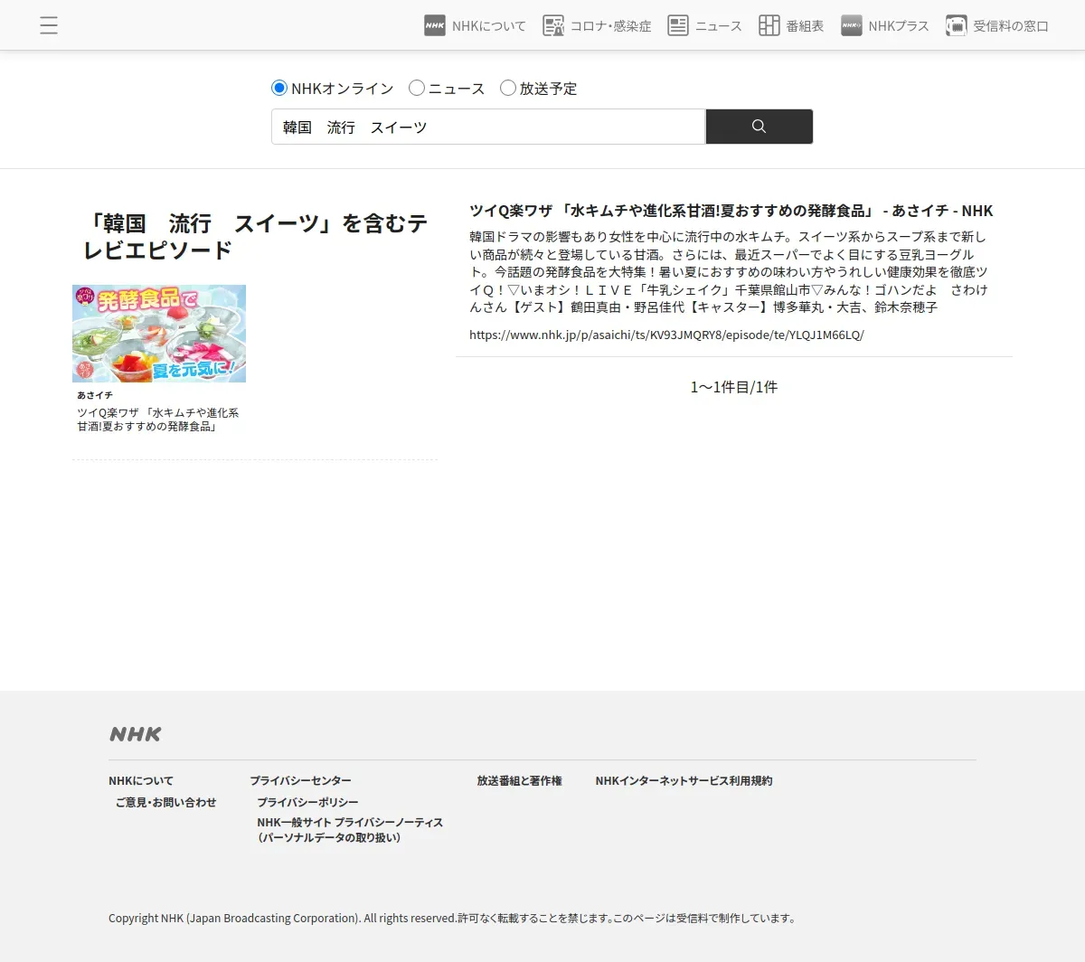
Task: Click footer link NHKについて
Action: pyautogui.click(x=141, y=780)
